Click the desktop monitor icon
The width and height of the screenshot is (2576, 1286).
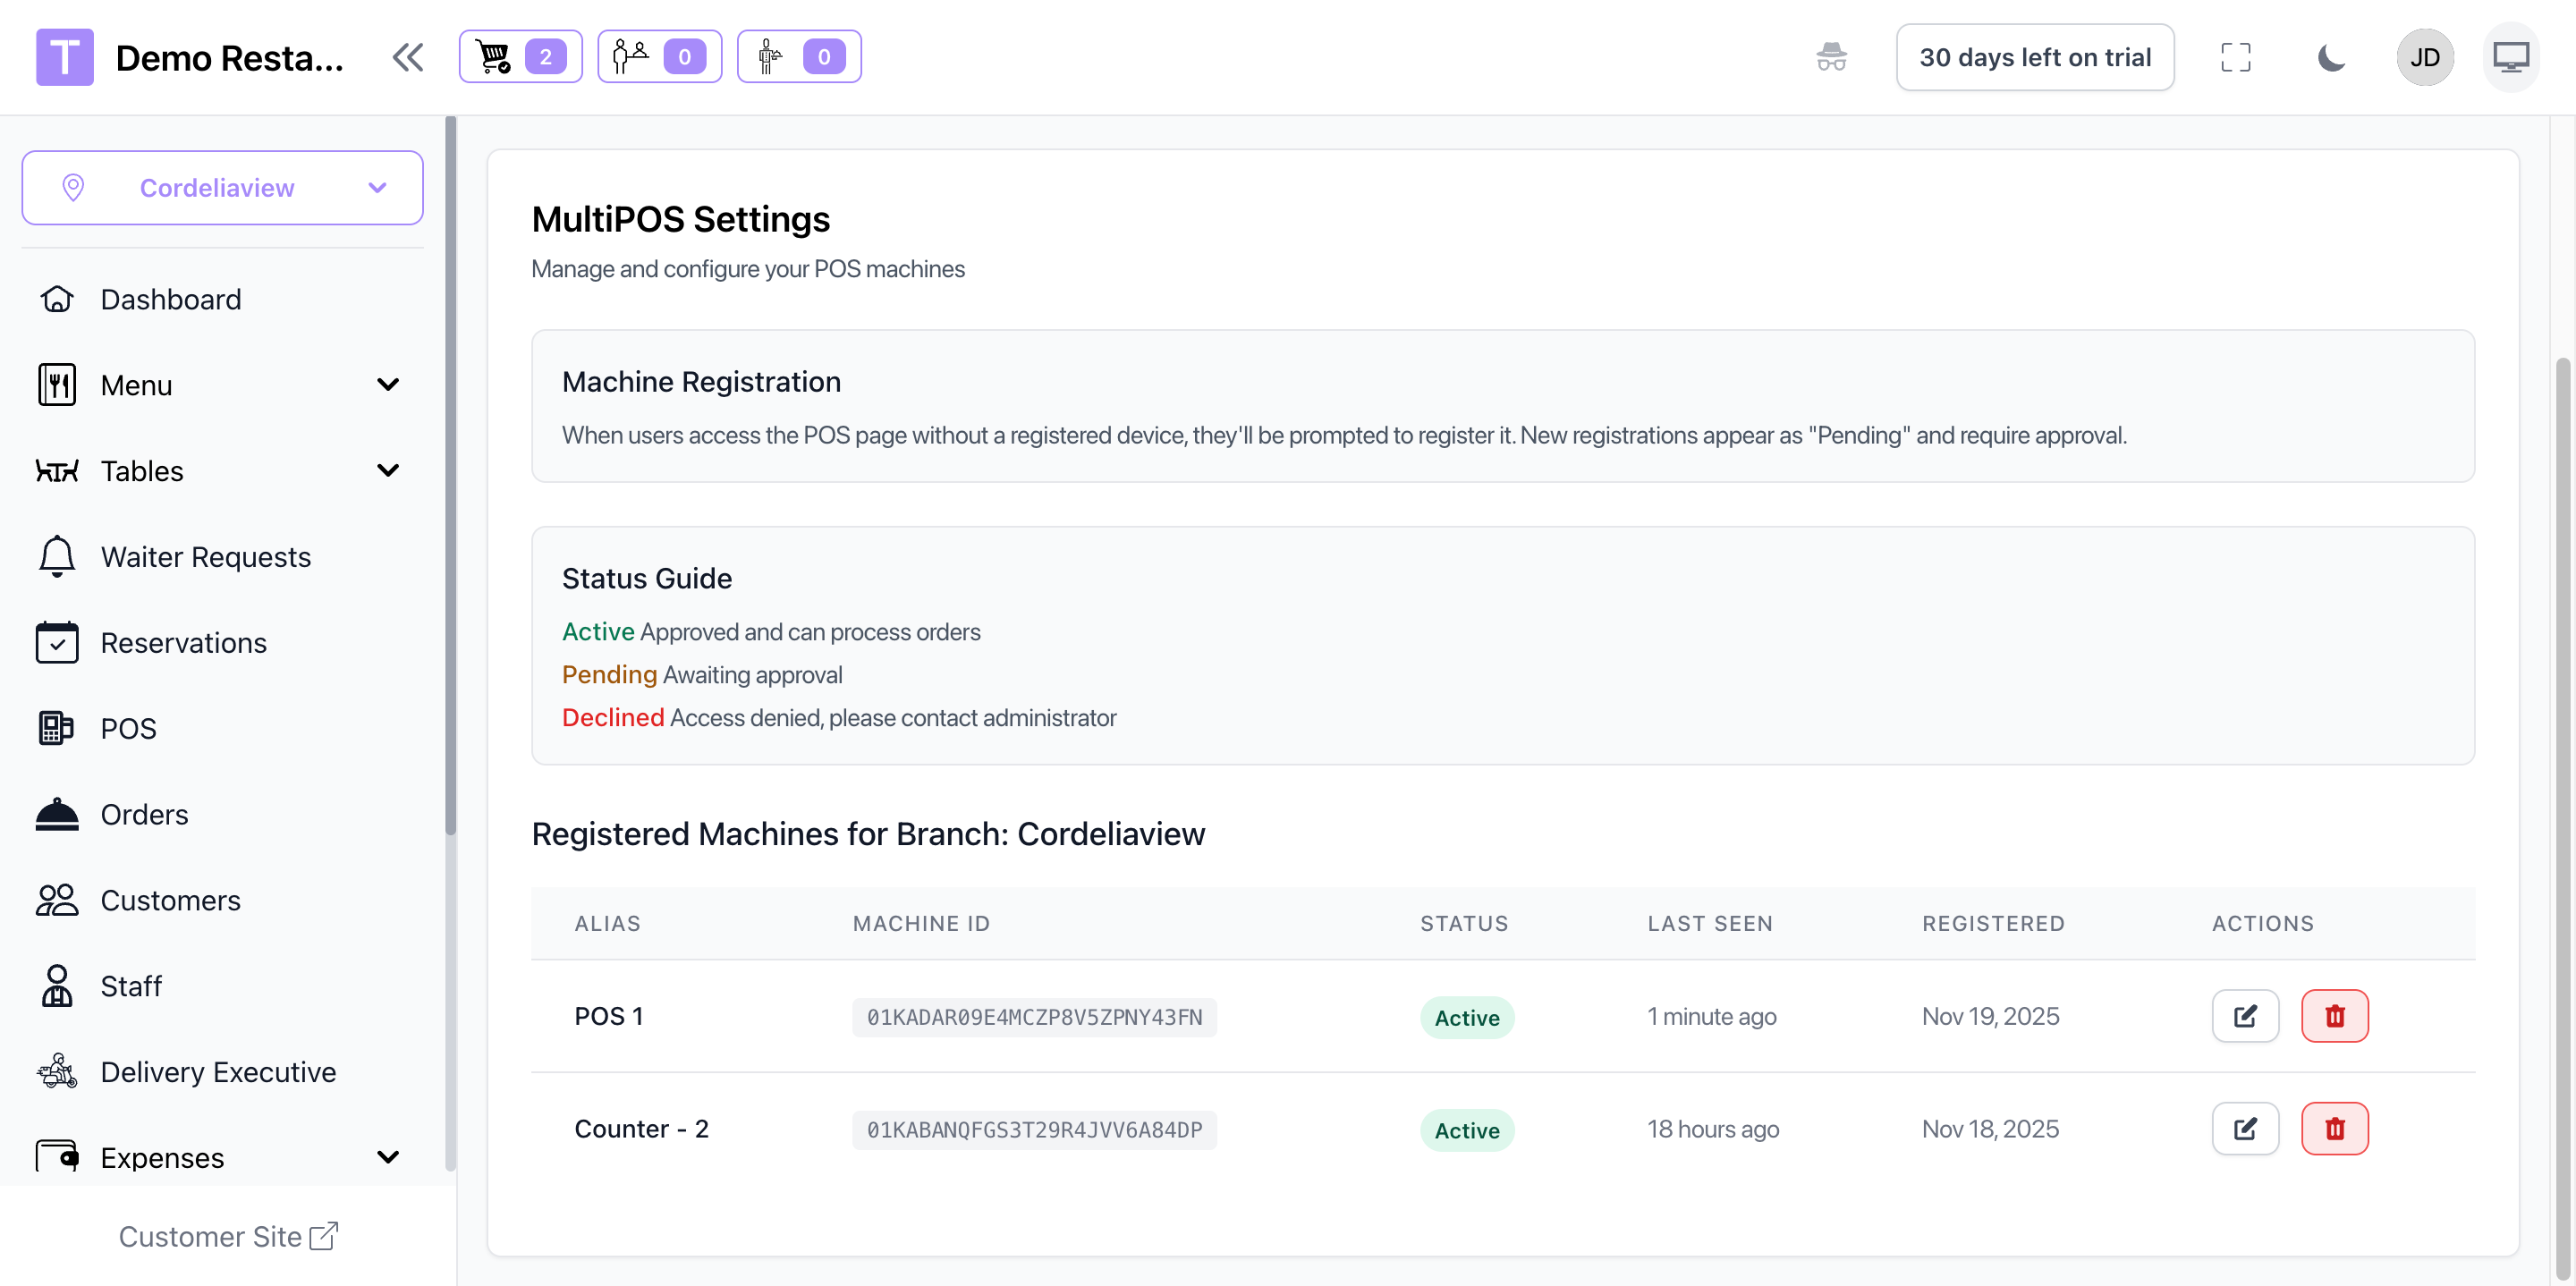point(2510,57)
